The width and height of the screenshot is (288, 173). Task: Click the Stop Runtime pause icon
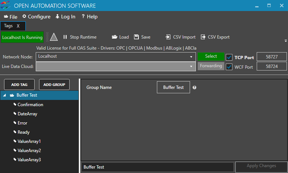point(65,37)
